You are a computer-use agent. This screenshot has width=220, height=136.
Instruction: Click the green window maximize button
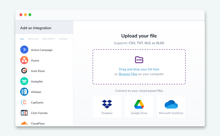tap(30, 15)
